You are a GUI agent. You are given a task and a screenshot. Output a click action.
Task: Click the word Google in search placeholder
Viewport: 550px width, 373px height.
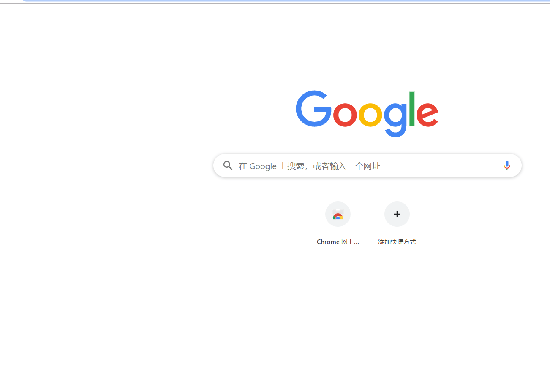263,166
